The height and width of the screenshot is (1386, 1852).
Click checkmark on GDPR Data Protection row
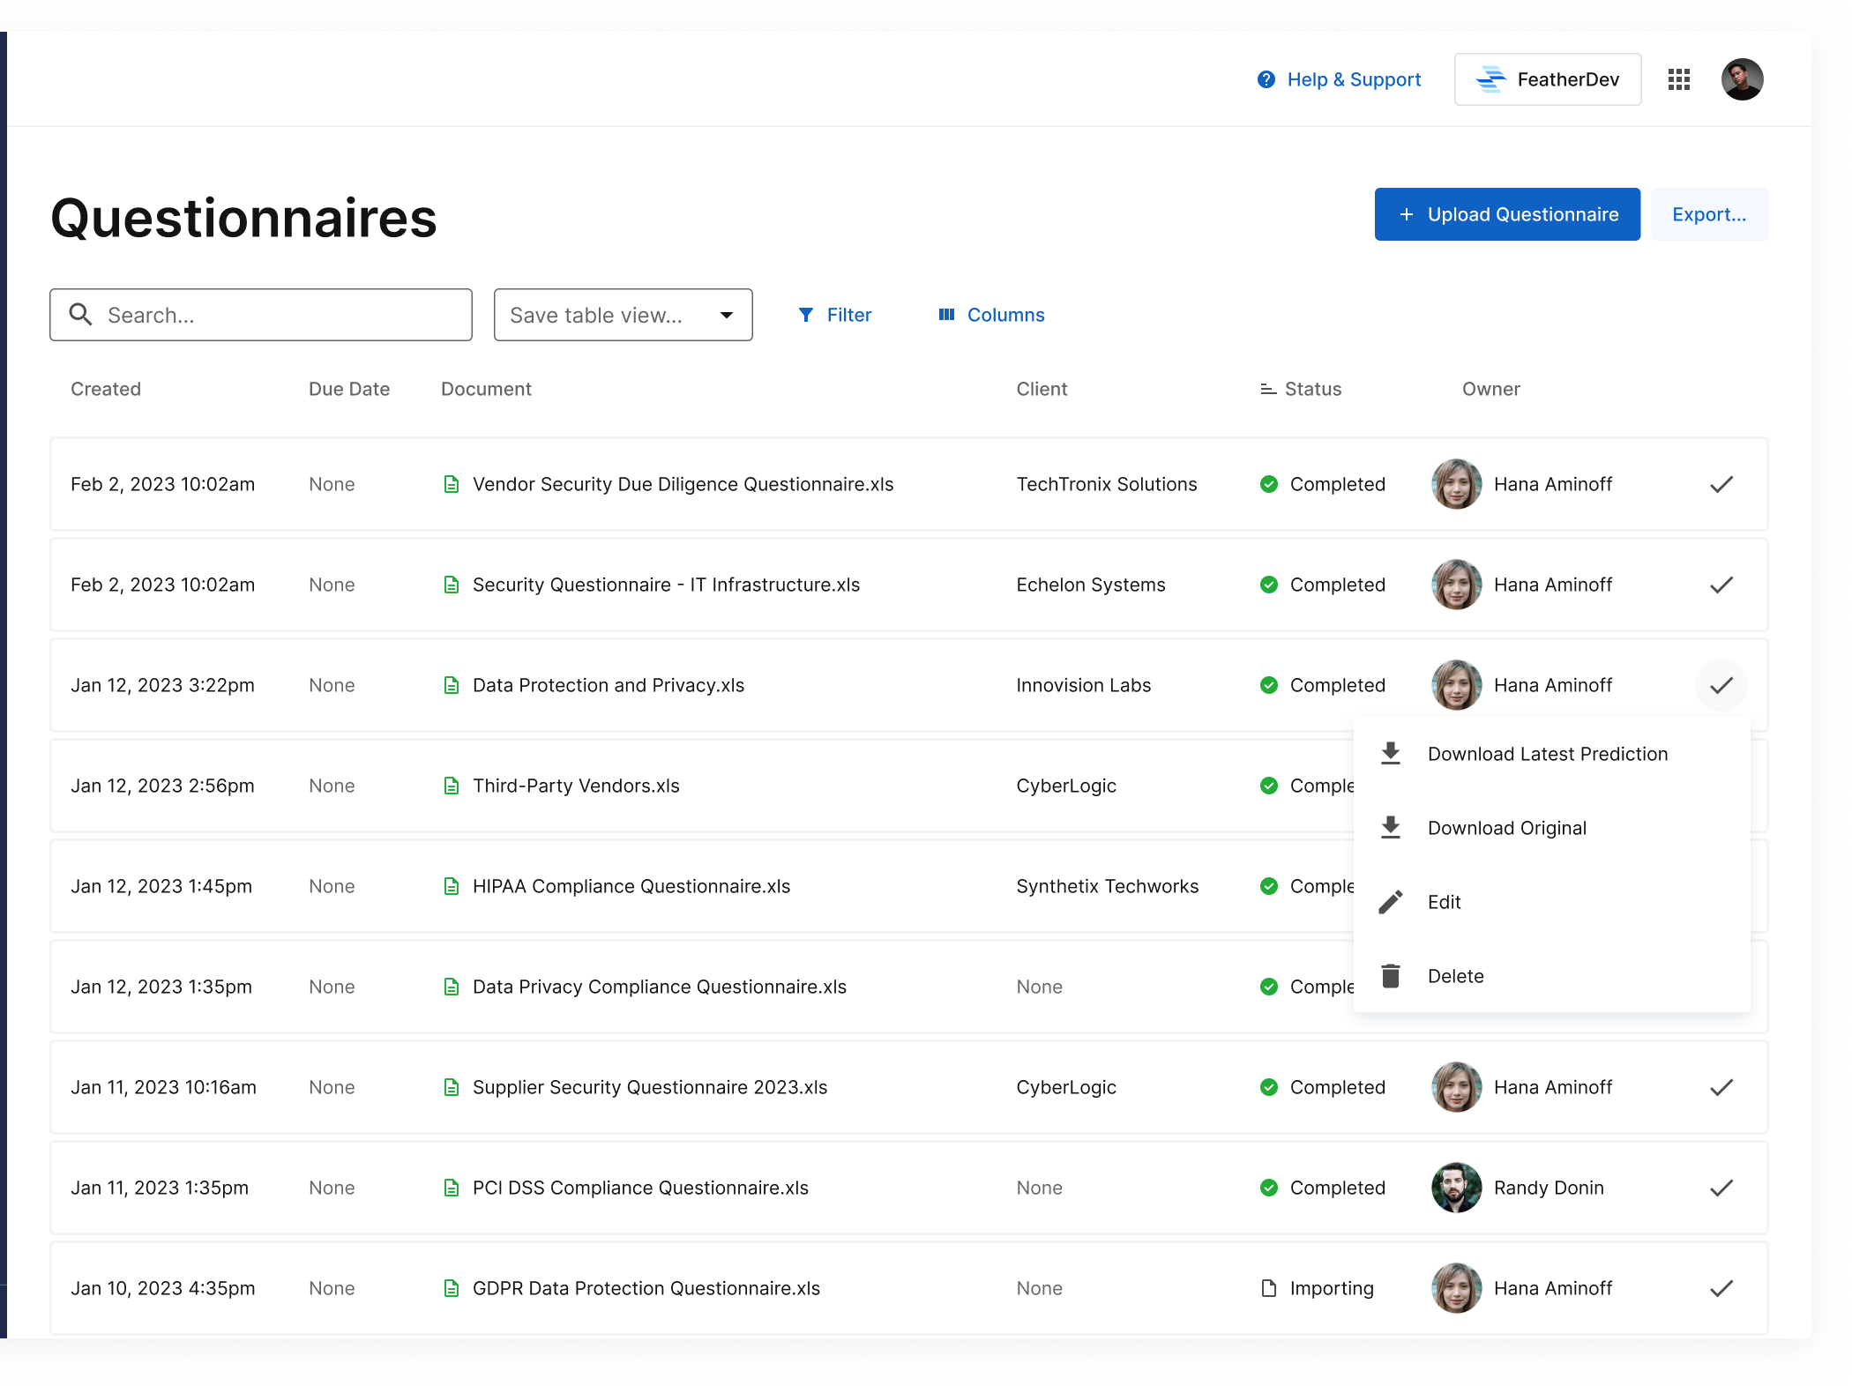point(1721,1288)
